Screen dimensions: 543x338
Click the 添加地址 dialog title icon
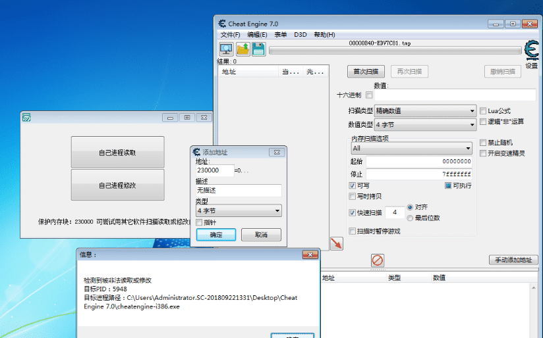[x=196, y=152]
